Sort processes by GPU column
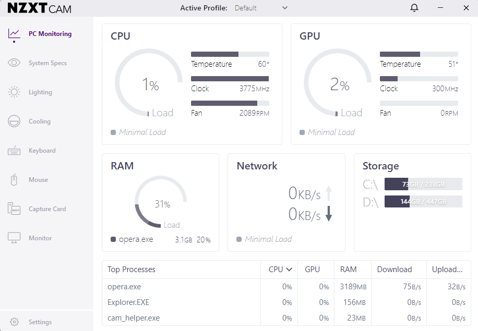This screenshot has width=478, height=331. tap(312, 269)
